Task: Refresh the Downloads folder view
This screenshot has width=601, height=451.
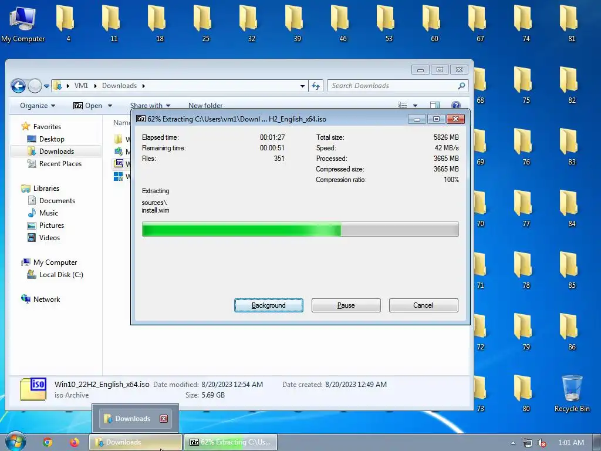Action: click(316, 86)
